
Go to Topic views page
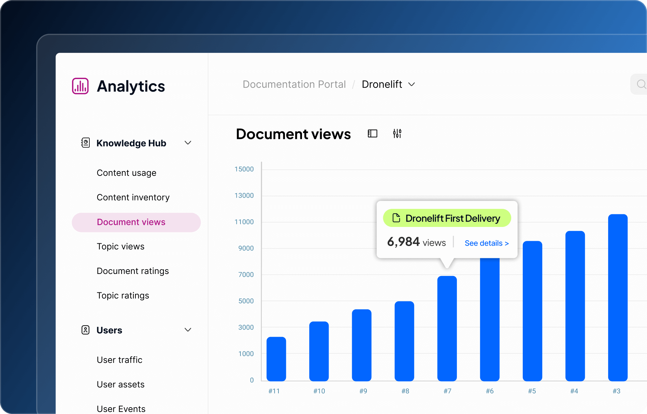pyautogui.click(x=120, y=246)
